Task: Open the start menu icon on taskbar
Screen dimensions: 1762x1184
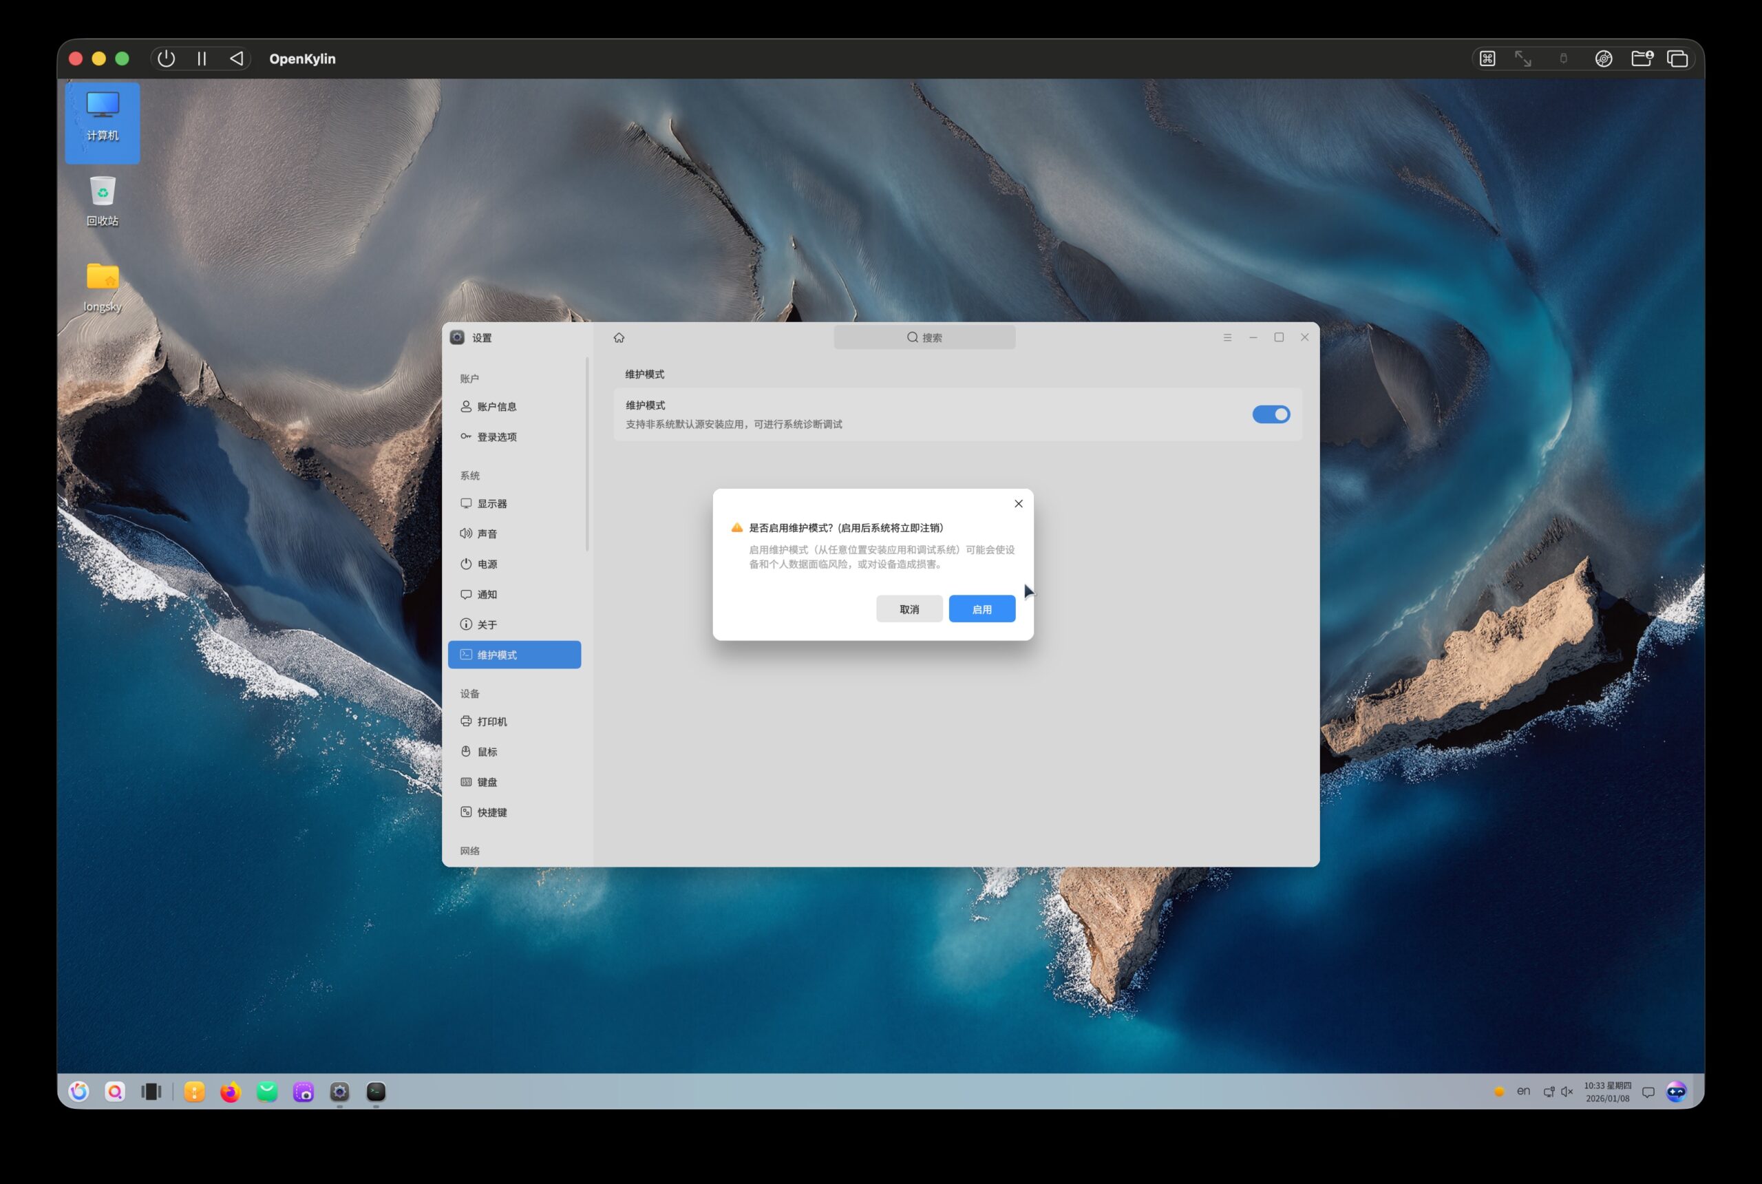Action: point(78,1092)
